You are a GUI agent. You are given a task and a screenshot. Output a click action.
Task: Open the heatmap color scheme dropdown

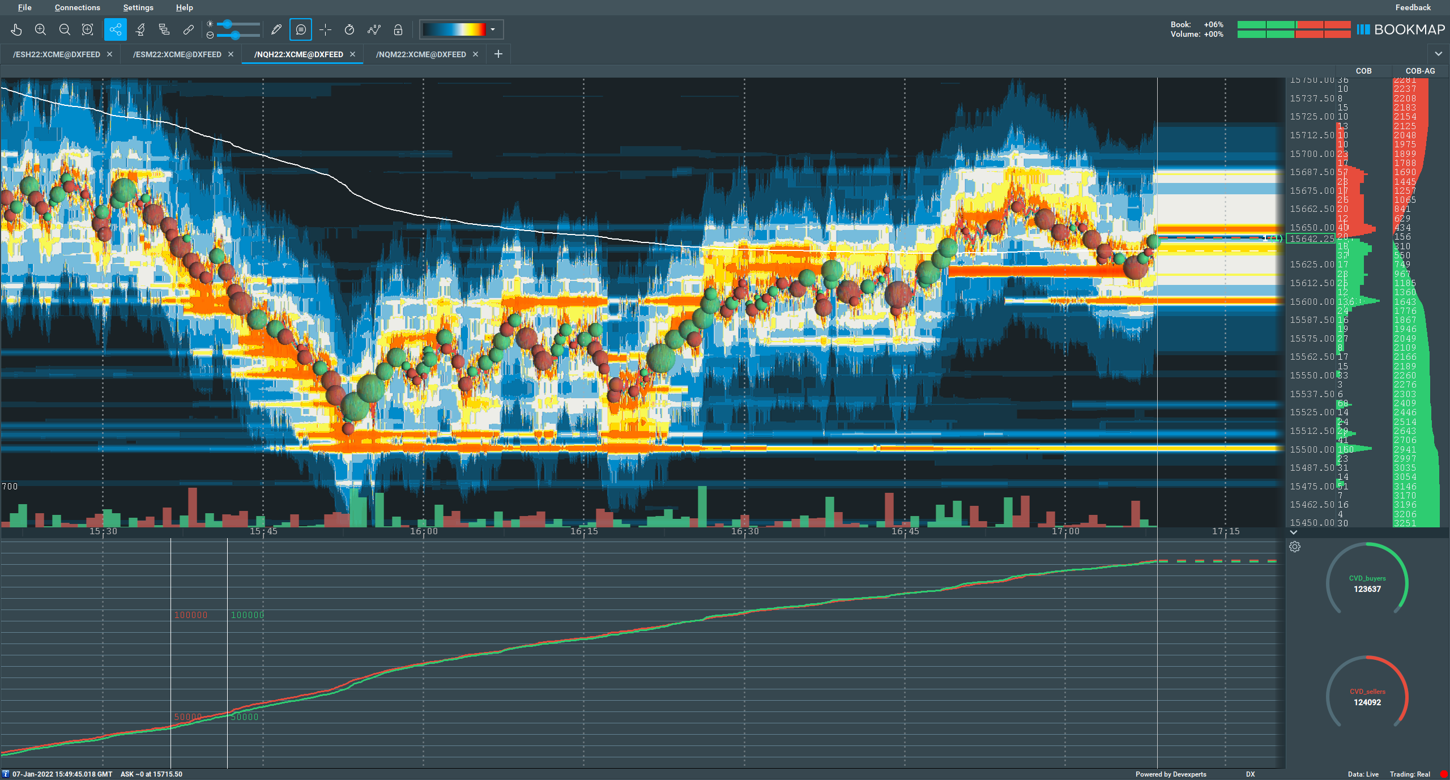point(493,29)
